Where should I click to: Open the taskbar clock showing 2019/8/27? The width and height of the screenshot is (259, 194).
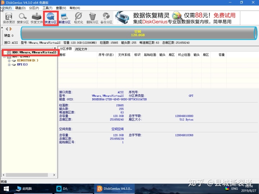point(249,189)
